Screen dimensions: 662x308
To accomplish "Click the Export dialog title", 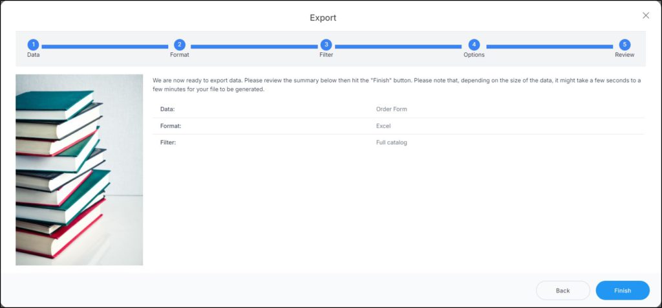I will click(x=323, y=17).
